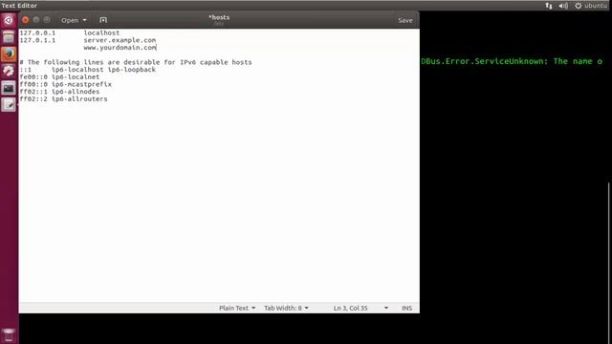Open the sound volume indicator

563,6
